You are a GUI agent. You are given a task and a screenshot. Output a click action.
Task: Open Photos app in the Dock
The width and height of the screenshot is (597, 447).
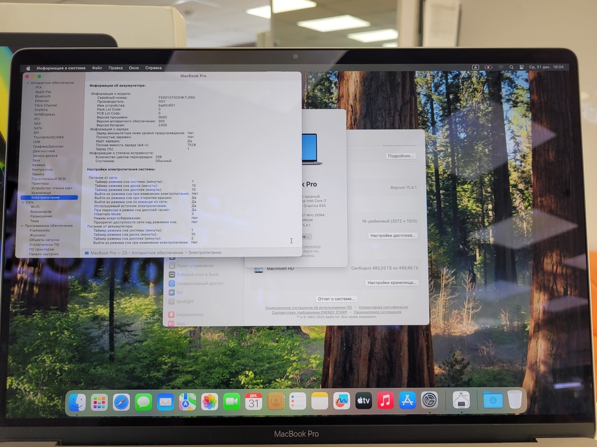click(210, 402)
